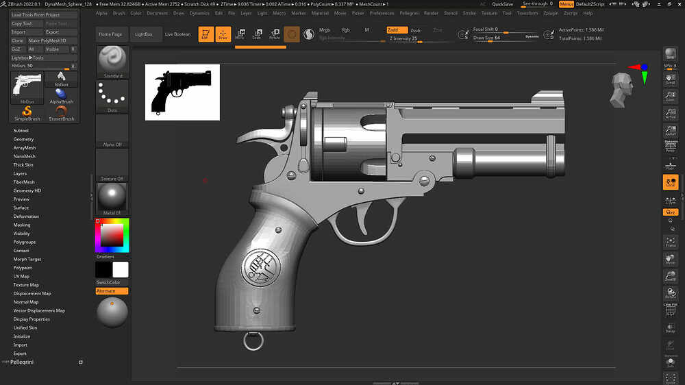Screen dimensions: 685x385
Task: Expand the Geometry section
Action: 23,139
